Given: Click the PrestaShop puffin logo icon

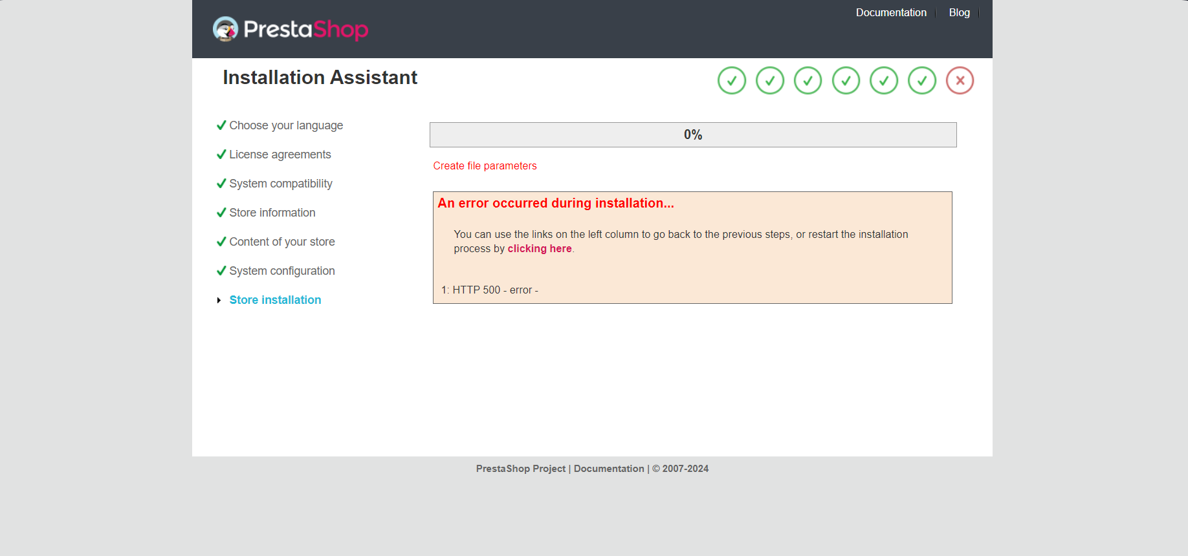Looking at the screenshot, I should pos(225,29).
